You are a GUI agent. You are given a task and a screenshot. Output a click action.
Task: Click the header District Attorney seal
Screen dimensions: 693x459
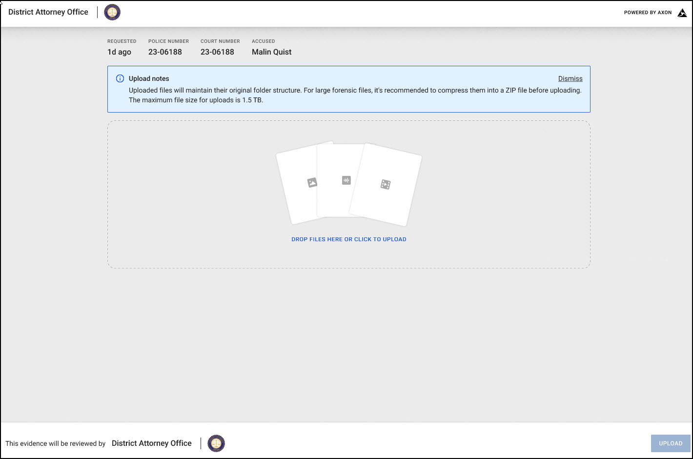point(112,12)
